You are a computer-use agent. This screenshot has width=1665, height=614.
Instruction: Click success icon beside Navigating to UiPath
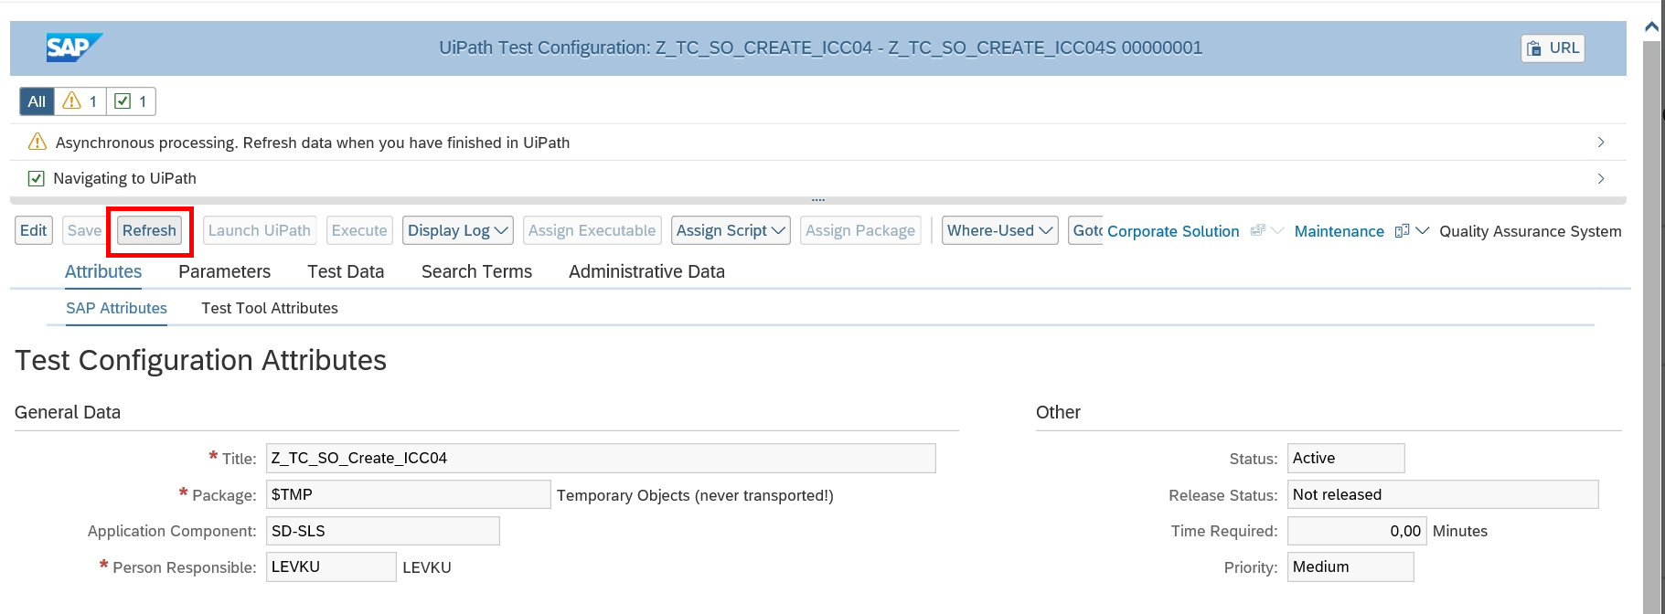(37, 179)
